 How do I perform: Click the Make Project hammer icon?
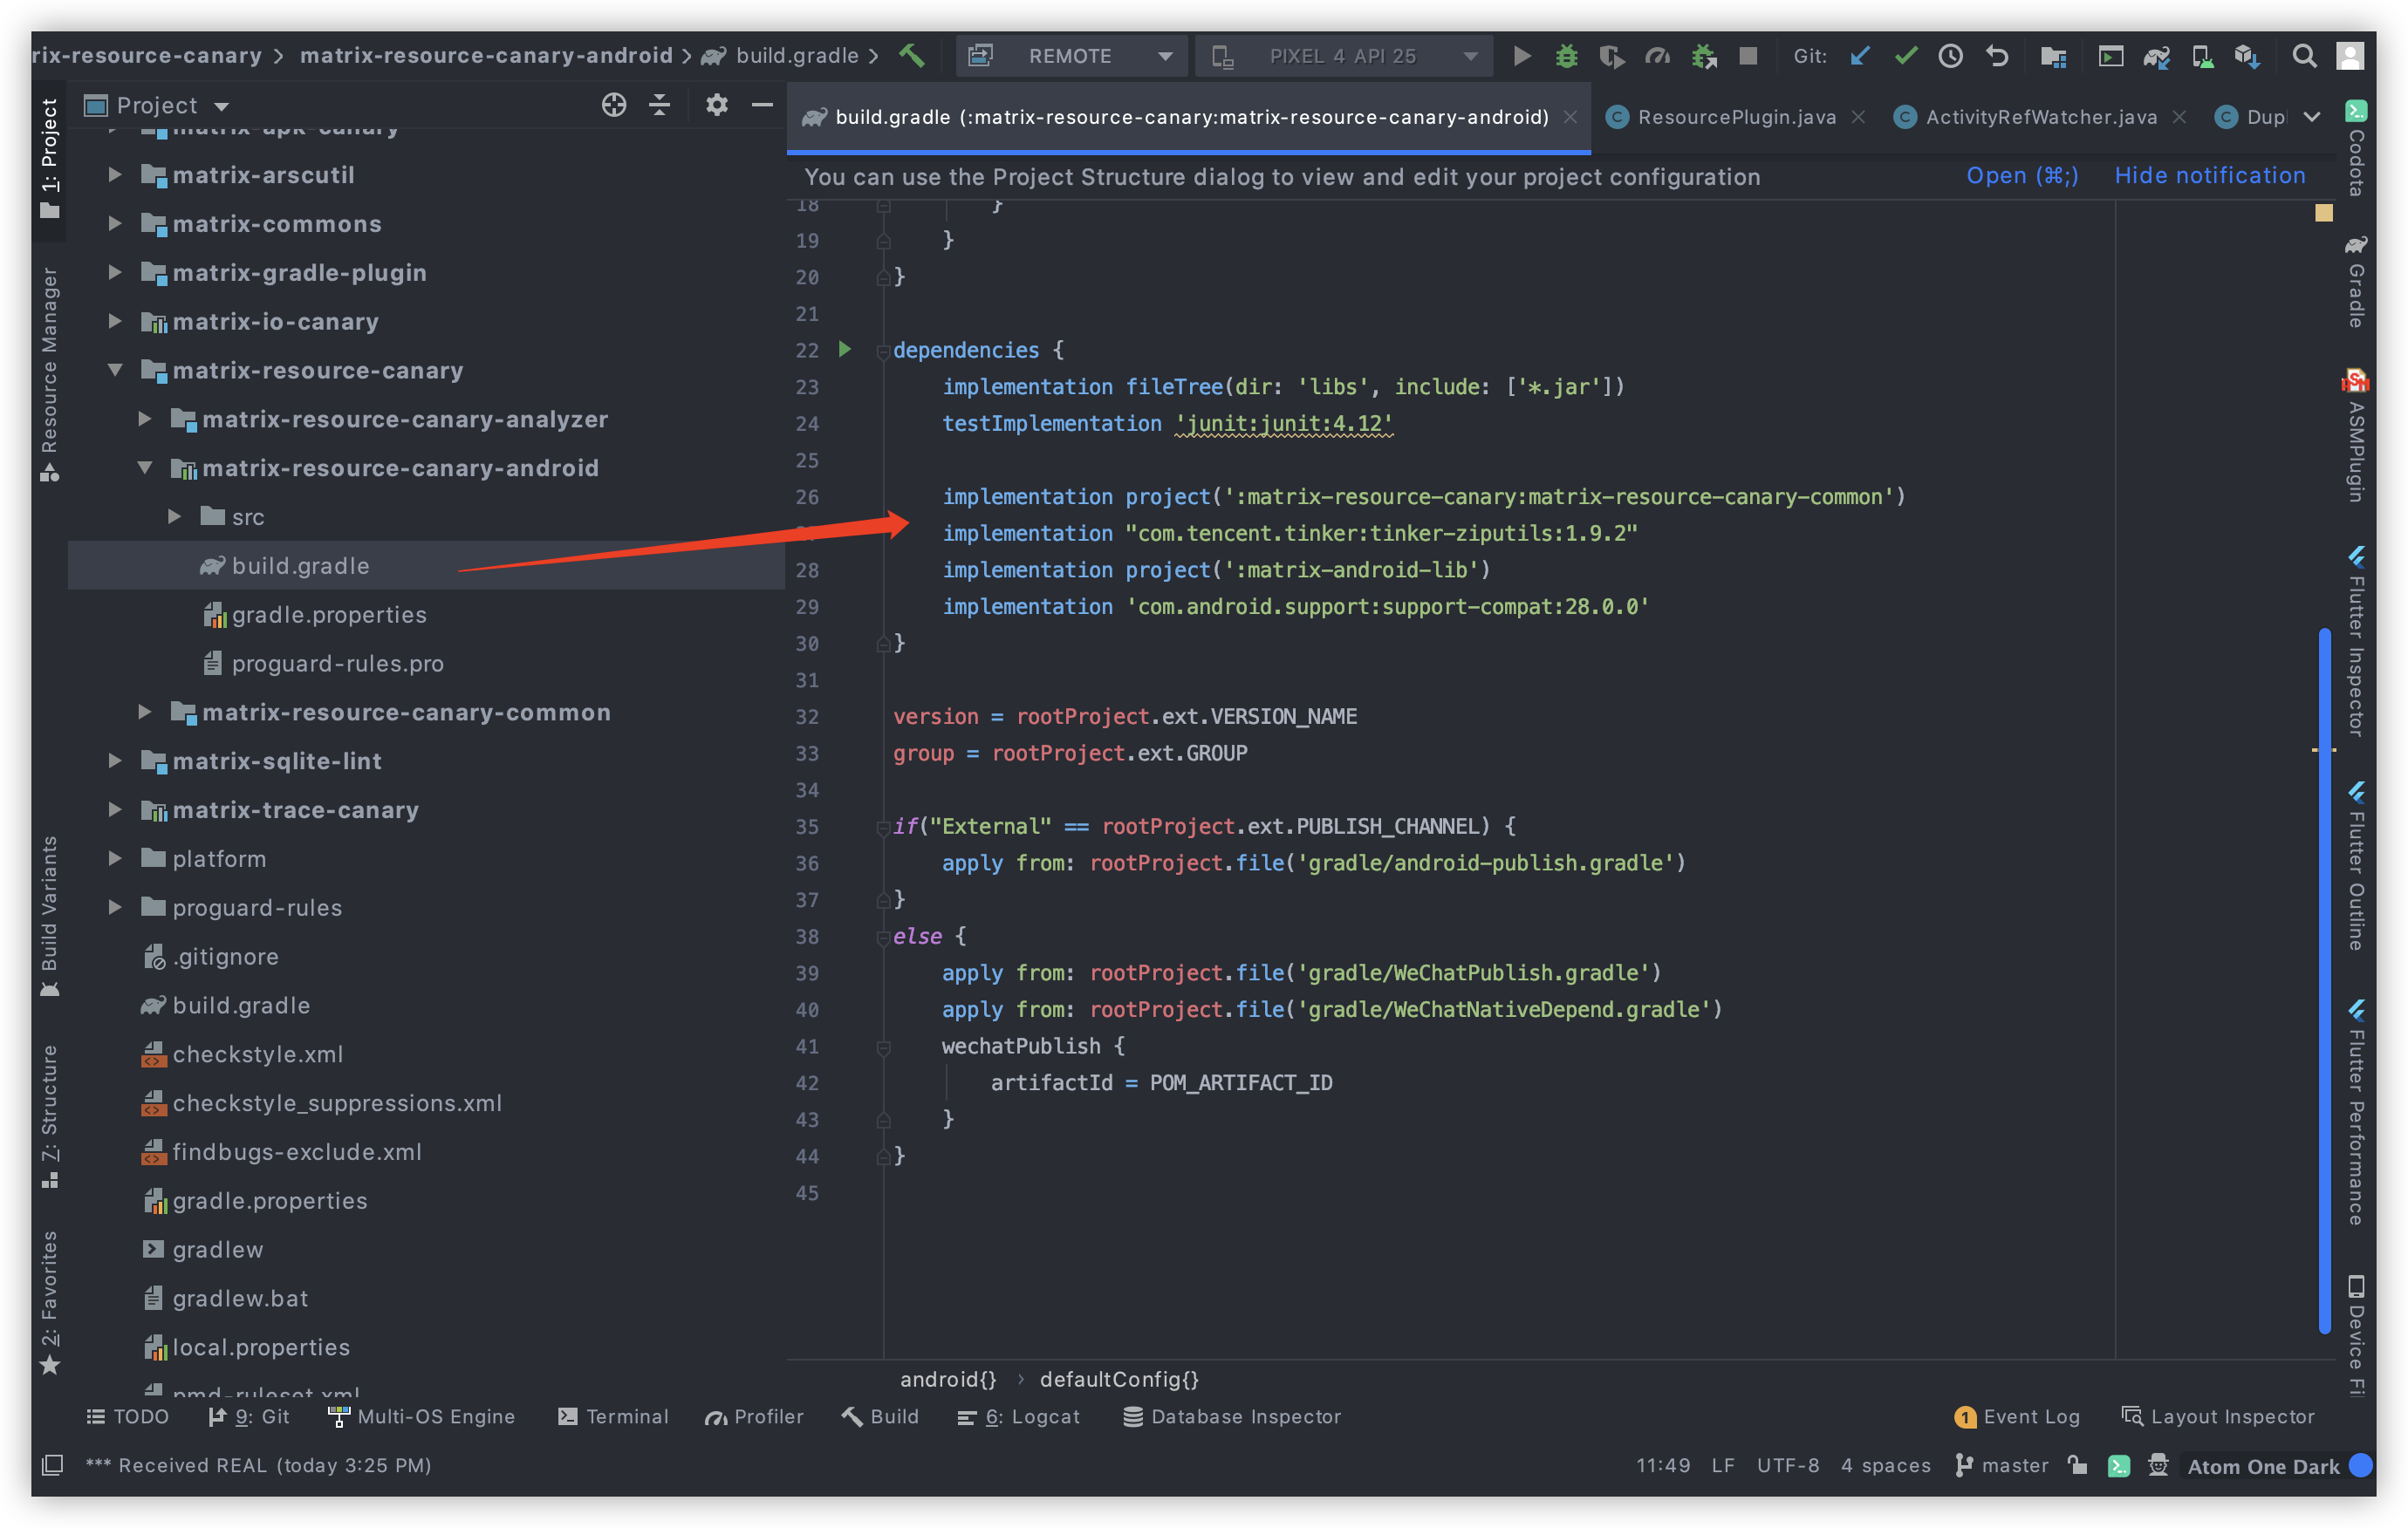click(x=911, y=56)
